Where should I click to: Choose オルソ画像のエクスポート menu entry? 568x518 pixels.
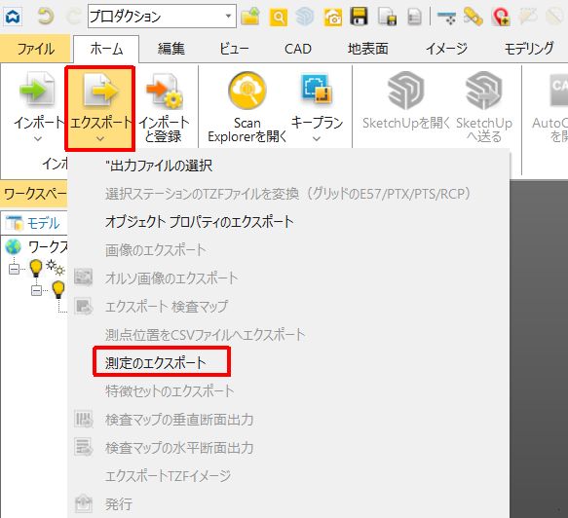pos(288,278)
